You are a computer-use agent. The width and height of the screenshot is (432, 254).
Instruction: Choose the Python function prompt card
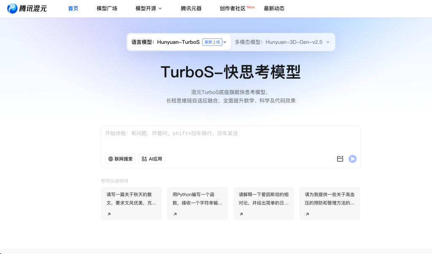(x=197, y=203)
